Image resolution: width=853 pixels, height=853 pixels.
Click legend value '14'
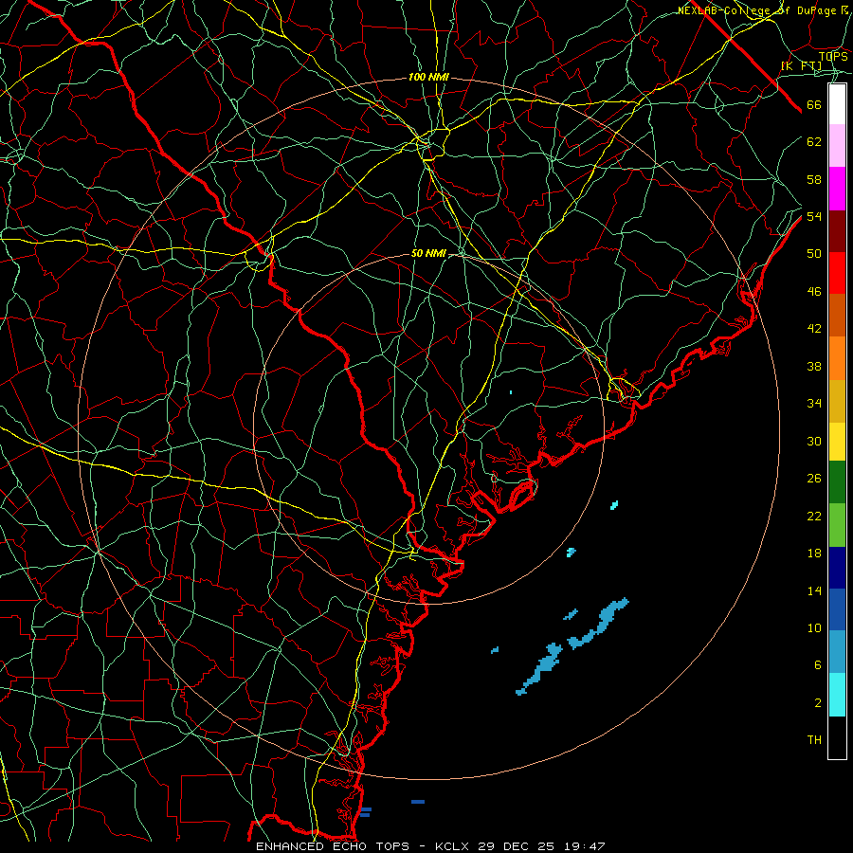click(x=814, y=590)
